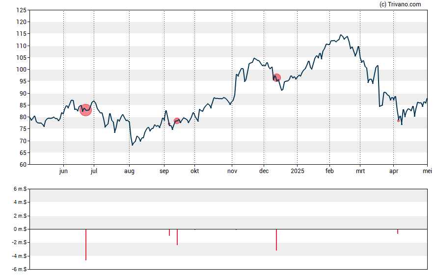436x277 pixels.
Task: Click the '-6 m.$' axis label
Action: click(19, 269)
